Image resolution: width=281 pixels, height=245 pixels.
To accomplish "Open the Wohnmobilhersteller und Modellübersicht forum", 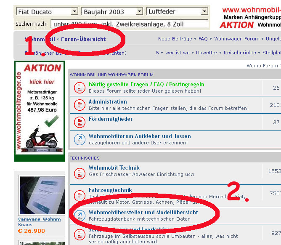I will pos(143,212).
